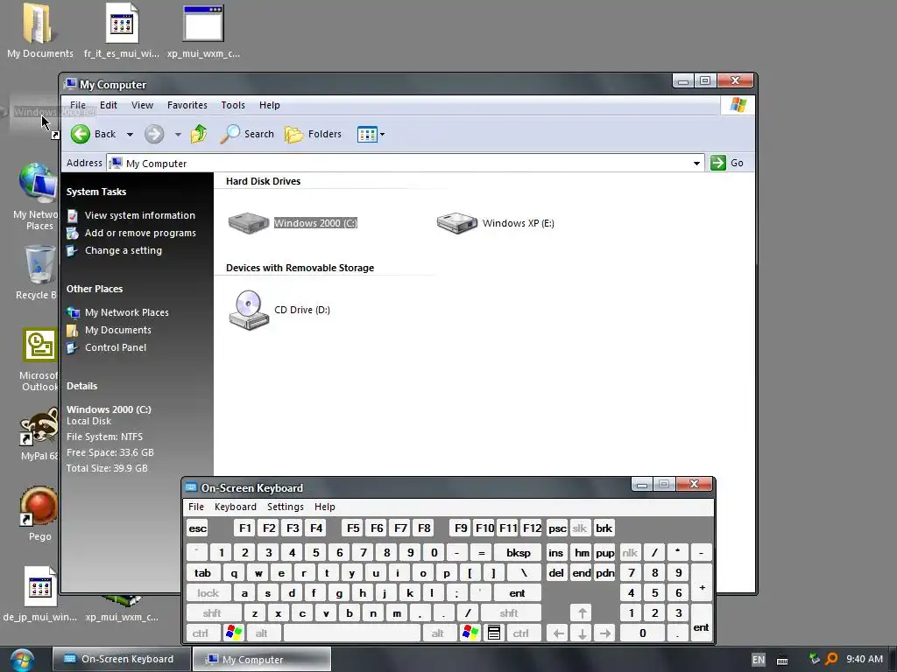
Task: Click the bksp key
Action: coord(518,553)
